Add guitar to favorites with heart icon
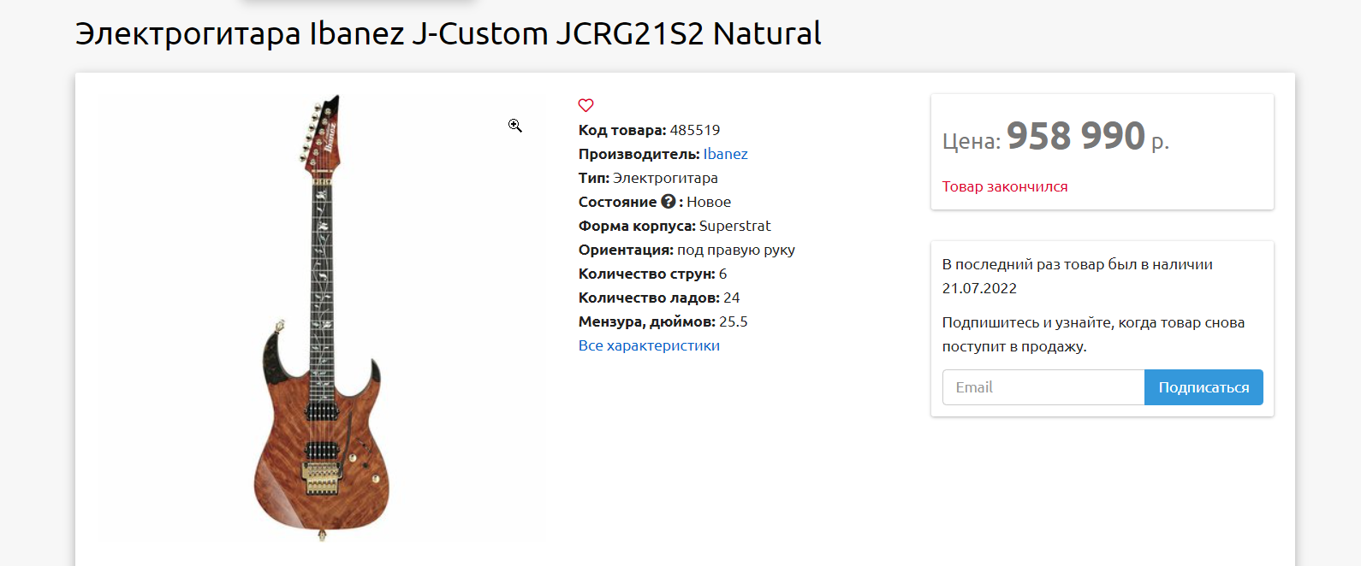The height and width of the screenshot is (566, 1361). point(585,105)
